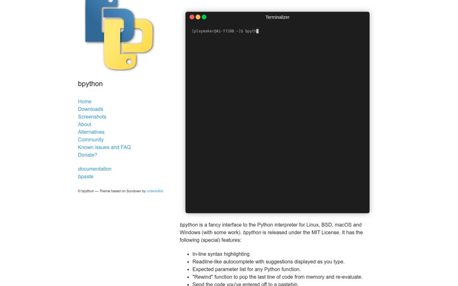Click the terminal prompt line text
This screenshot has width=458, height=286.
tap(225, 31)
